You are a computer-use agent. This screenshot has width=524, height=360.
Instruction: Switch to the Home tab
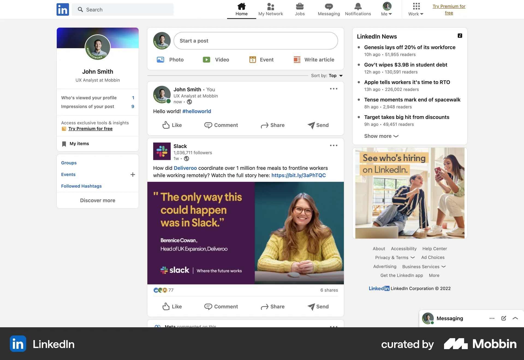[x=241, y=9]
